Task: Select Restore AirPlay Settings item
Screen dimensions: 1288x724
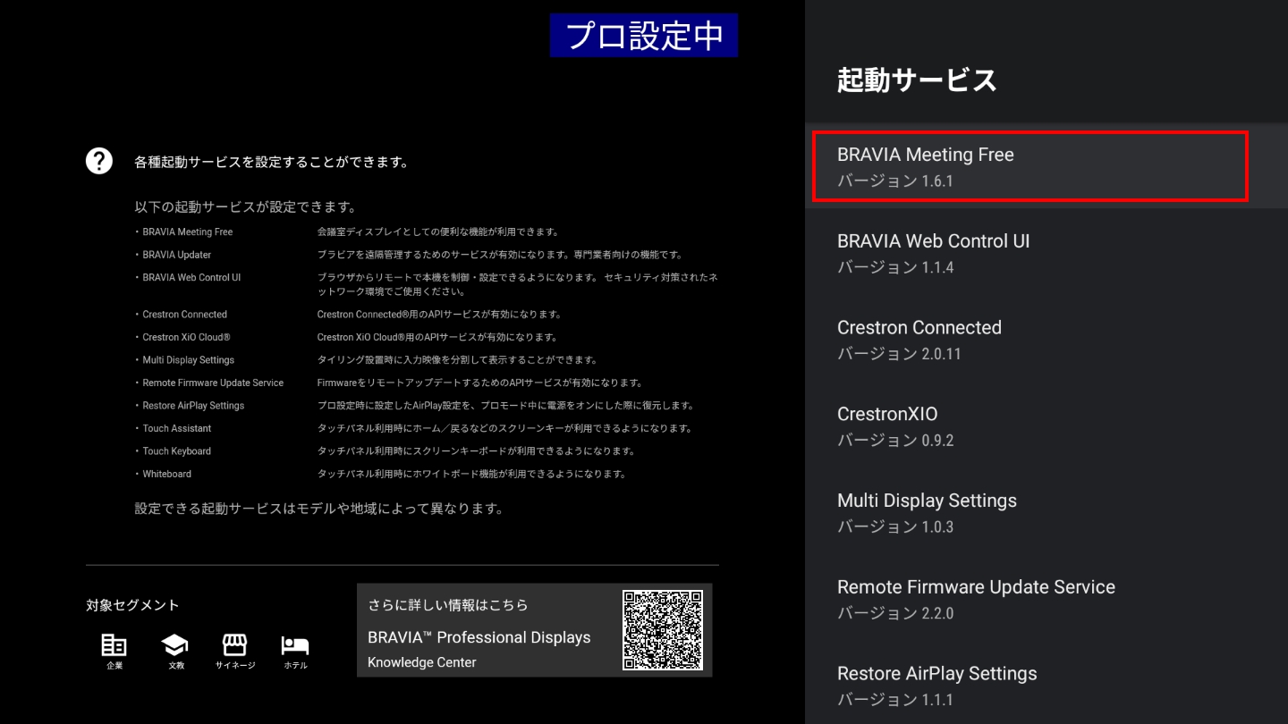Action: [x=1029, y=686]
